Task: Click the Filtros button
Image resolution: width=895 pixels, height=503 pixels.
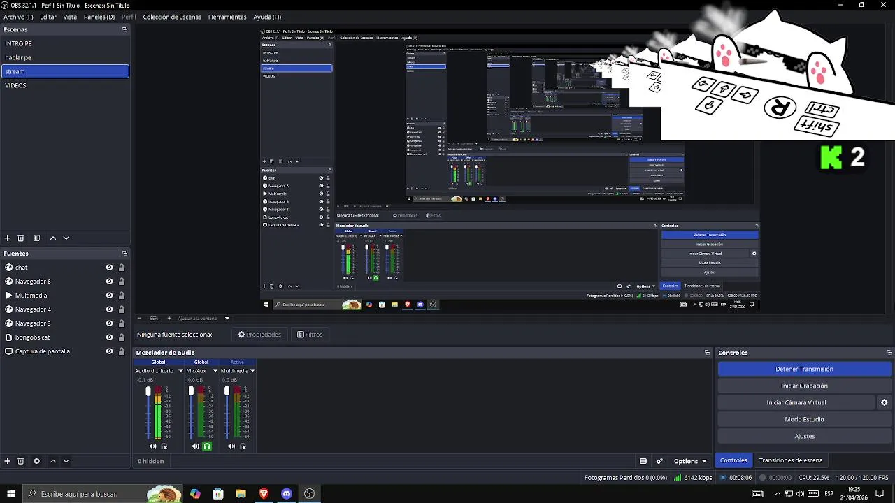Action: pos(310,335)
